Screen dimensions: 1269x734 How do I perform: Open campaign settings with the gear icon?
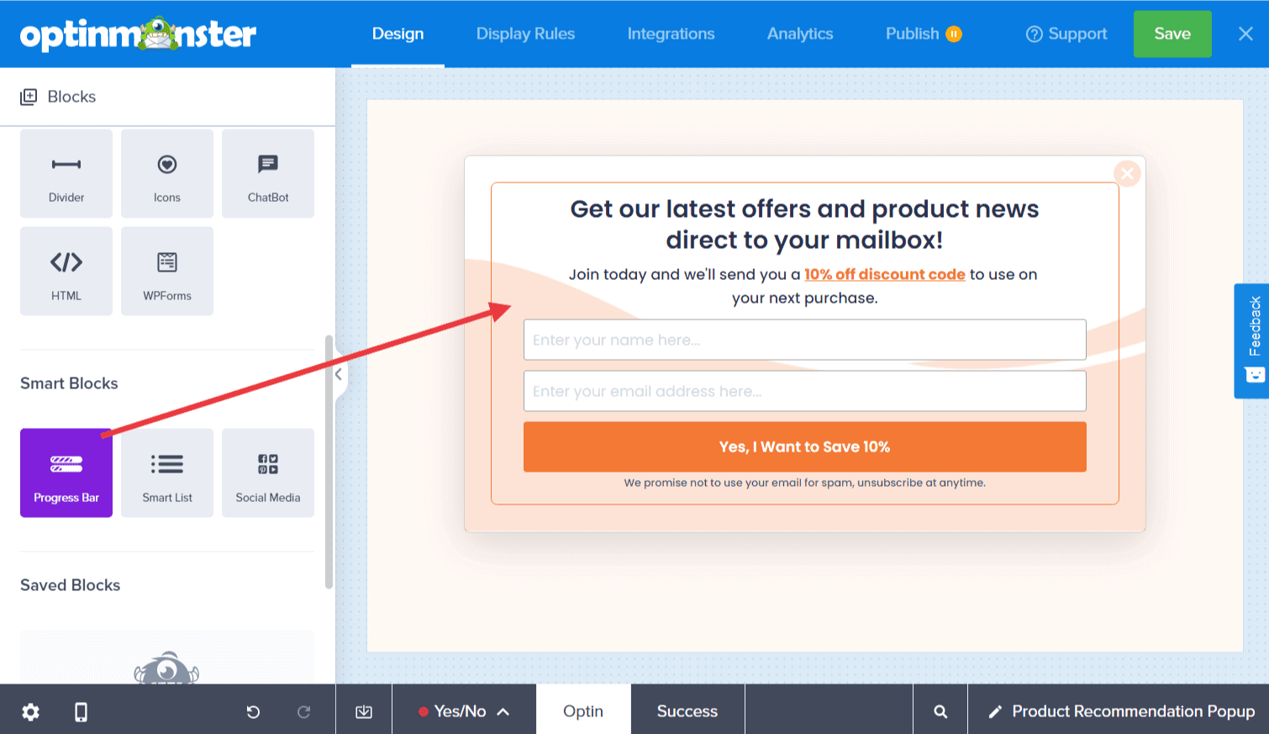point(30,711)
